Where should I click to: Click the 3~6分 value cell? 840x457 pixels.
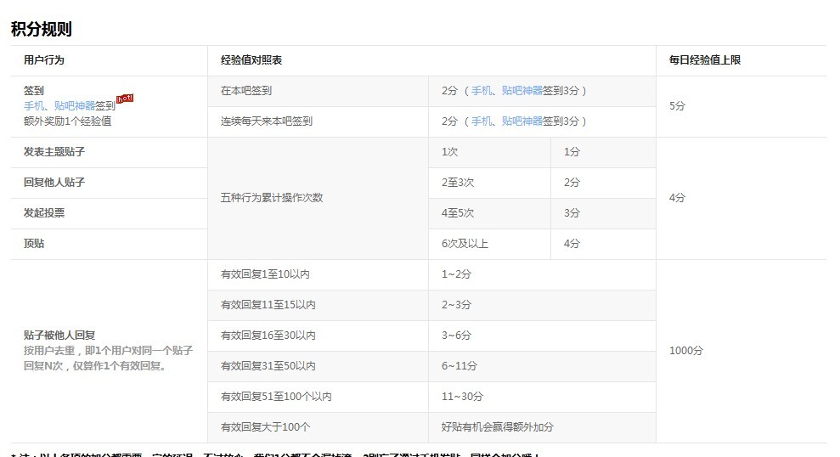point(542,336)
